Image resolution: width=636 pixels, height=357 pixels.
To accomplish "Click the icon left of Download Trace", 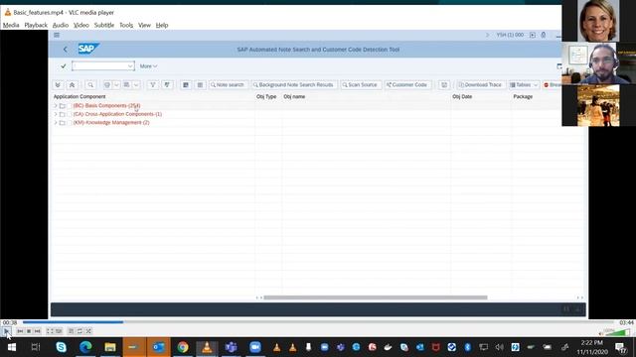I will click(444, 85).
